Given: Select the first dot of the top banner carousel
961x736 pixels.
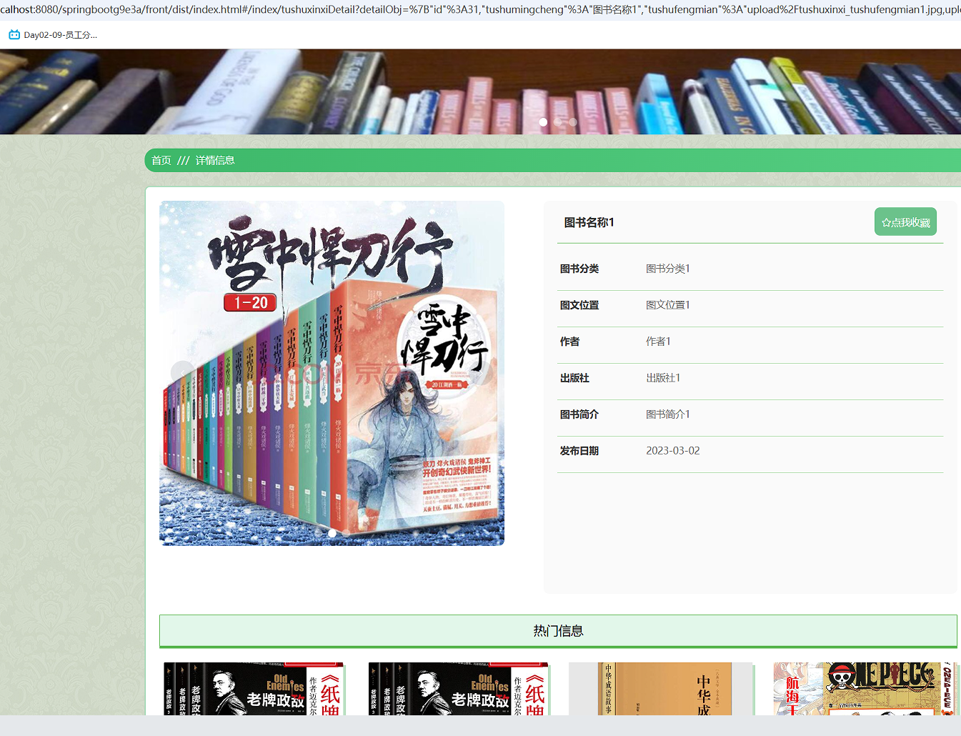Looking at the screenshot, I should (543, 122).
